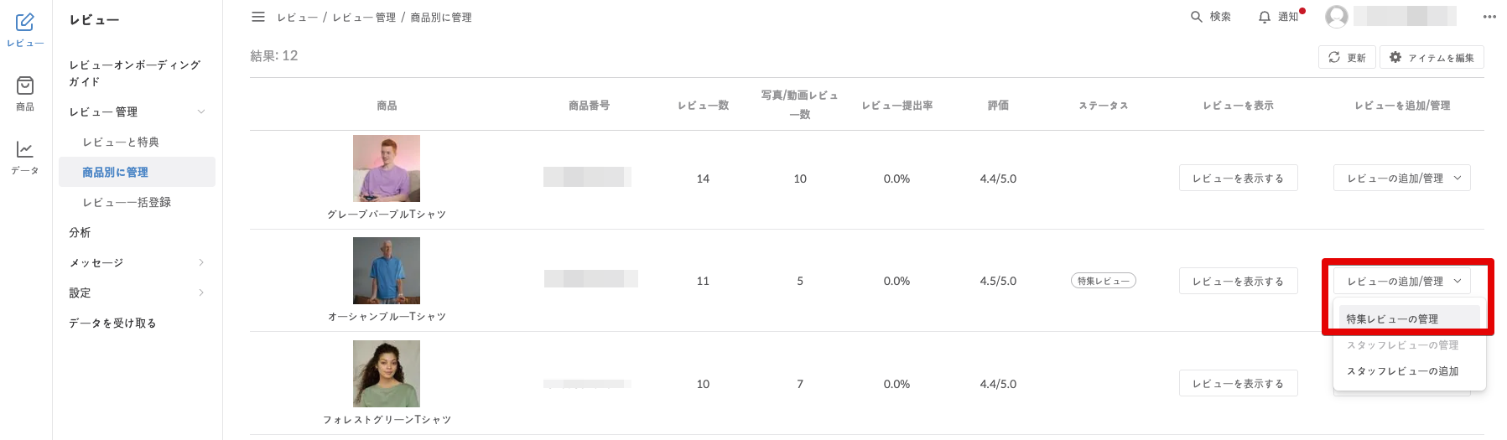Image resolution: width=1507 pixels, height=440 pixels.
Task: Select 特集レビューの管理 menu option
Action: coord(1392,319)
